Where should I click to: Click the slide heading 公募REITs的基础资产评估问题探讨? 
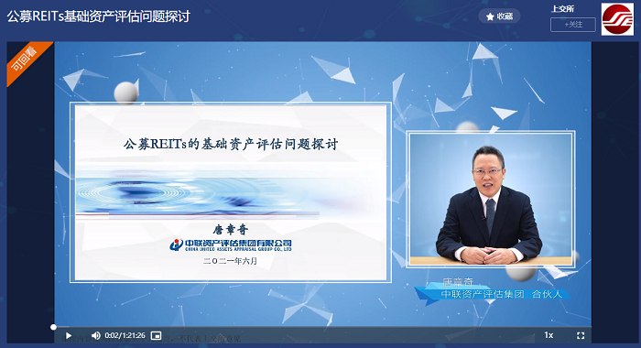[x=231, y=144]
